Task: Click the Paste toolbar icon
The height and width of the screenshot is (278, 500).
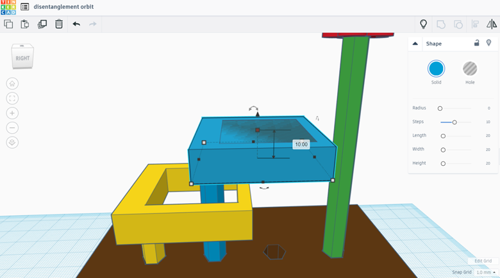Action: point(25,24)
